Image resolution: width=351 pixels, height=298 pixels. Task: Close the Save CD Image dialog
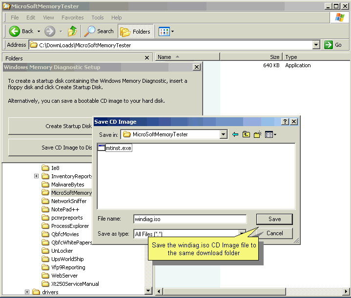294,122
